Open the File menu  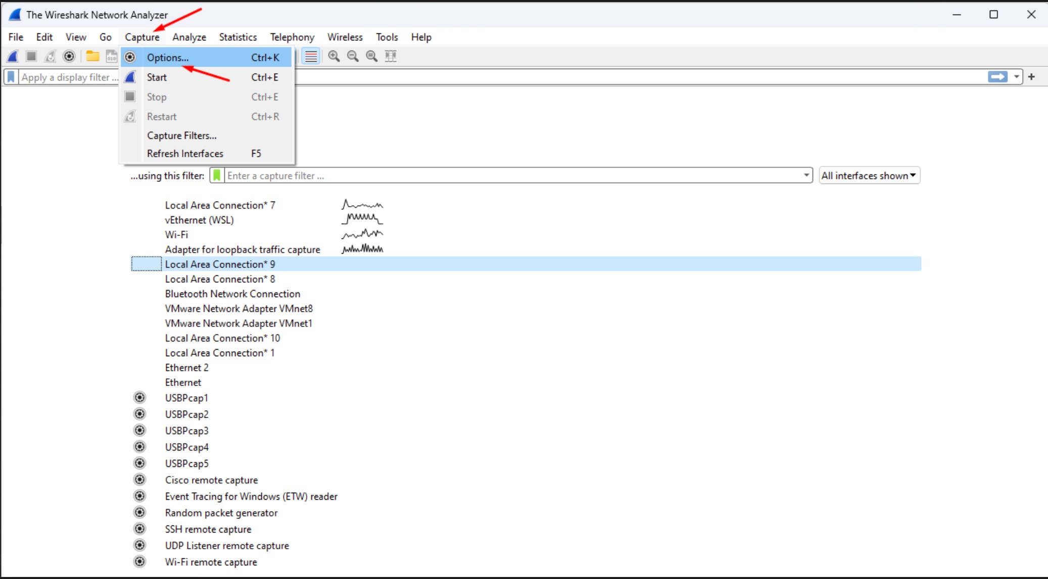click(16, 37)
